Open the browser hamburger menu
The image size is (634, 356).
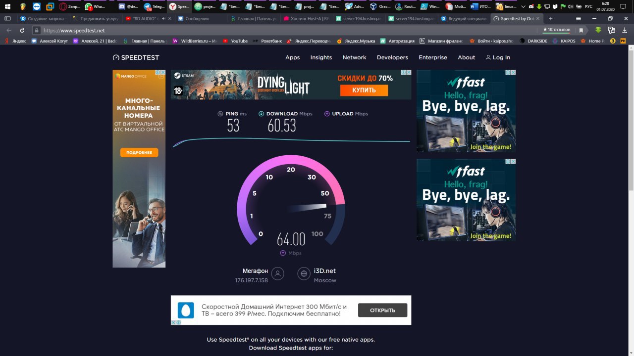click(579, 18)
